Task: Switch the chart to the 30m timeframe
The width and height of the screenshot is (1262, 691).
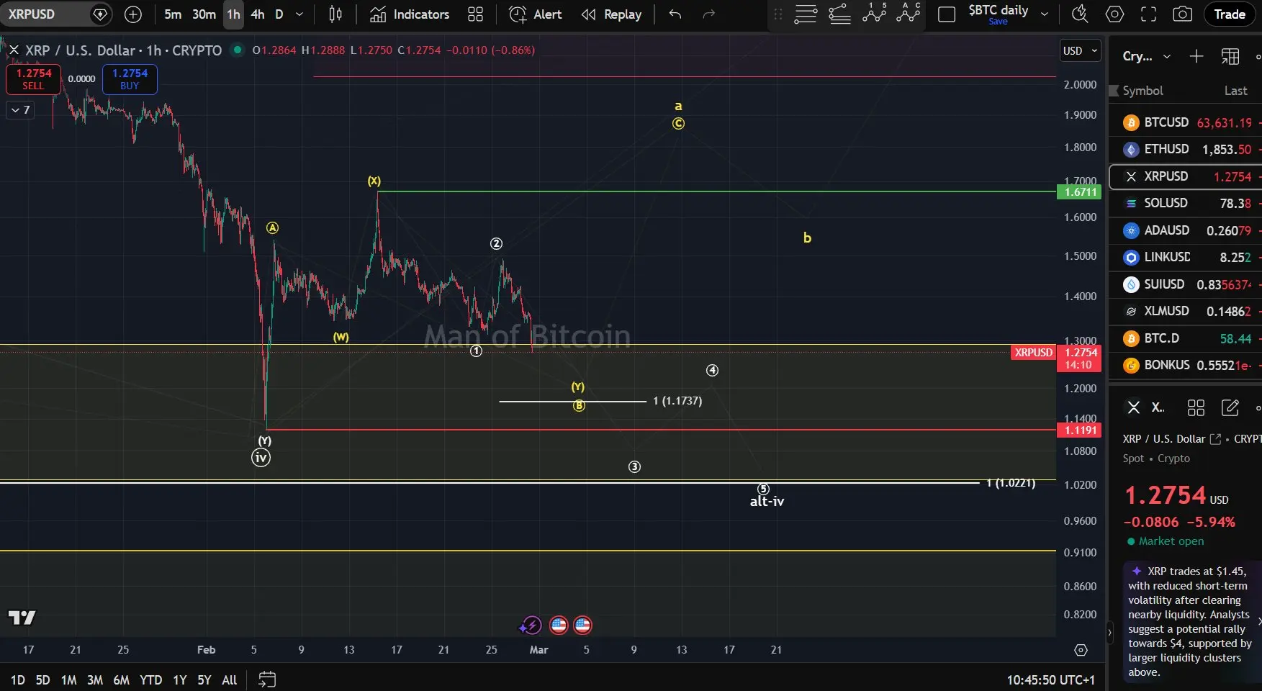Action: (204, 14)
